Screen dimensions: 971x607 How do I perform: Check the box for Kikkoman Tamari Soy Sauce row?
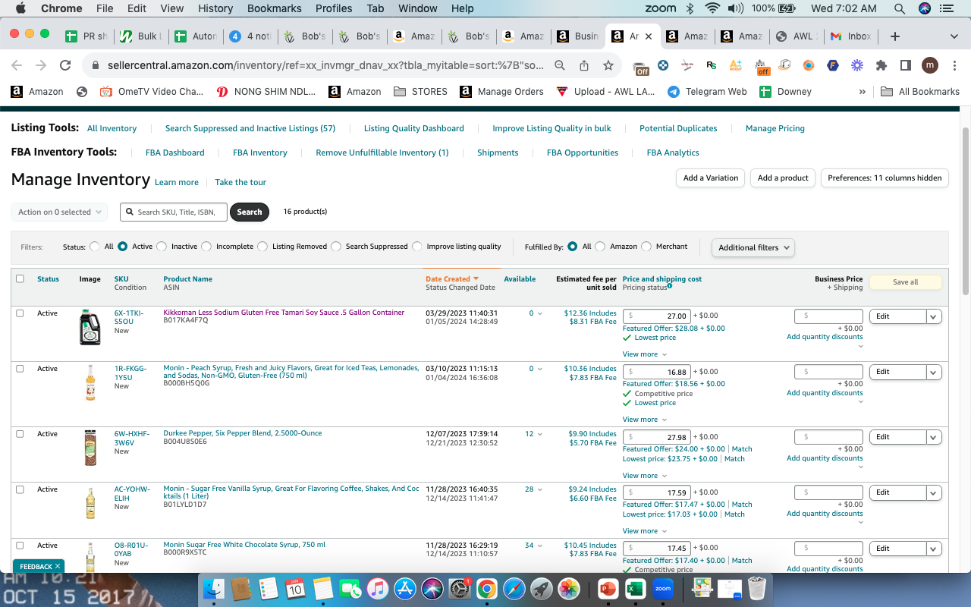pyautogui.click(x=20, y=313)
